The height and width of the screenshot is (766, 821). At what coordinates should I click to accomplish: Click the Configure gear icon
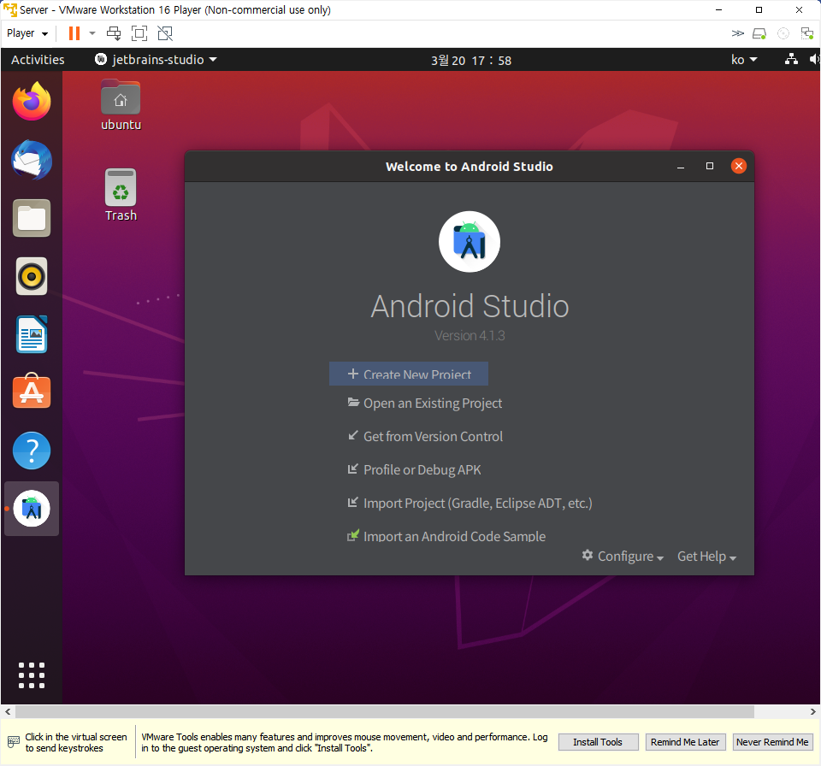588,555
